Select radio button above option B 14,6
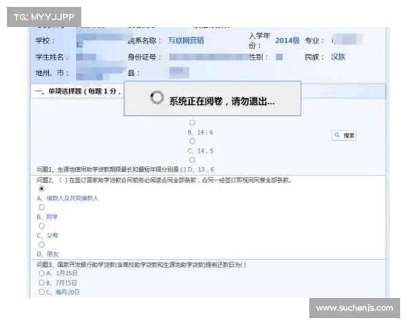Screen dimensions: 407x325 pos(192,123)
